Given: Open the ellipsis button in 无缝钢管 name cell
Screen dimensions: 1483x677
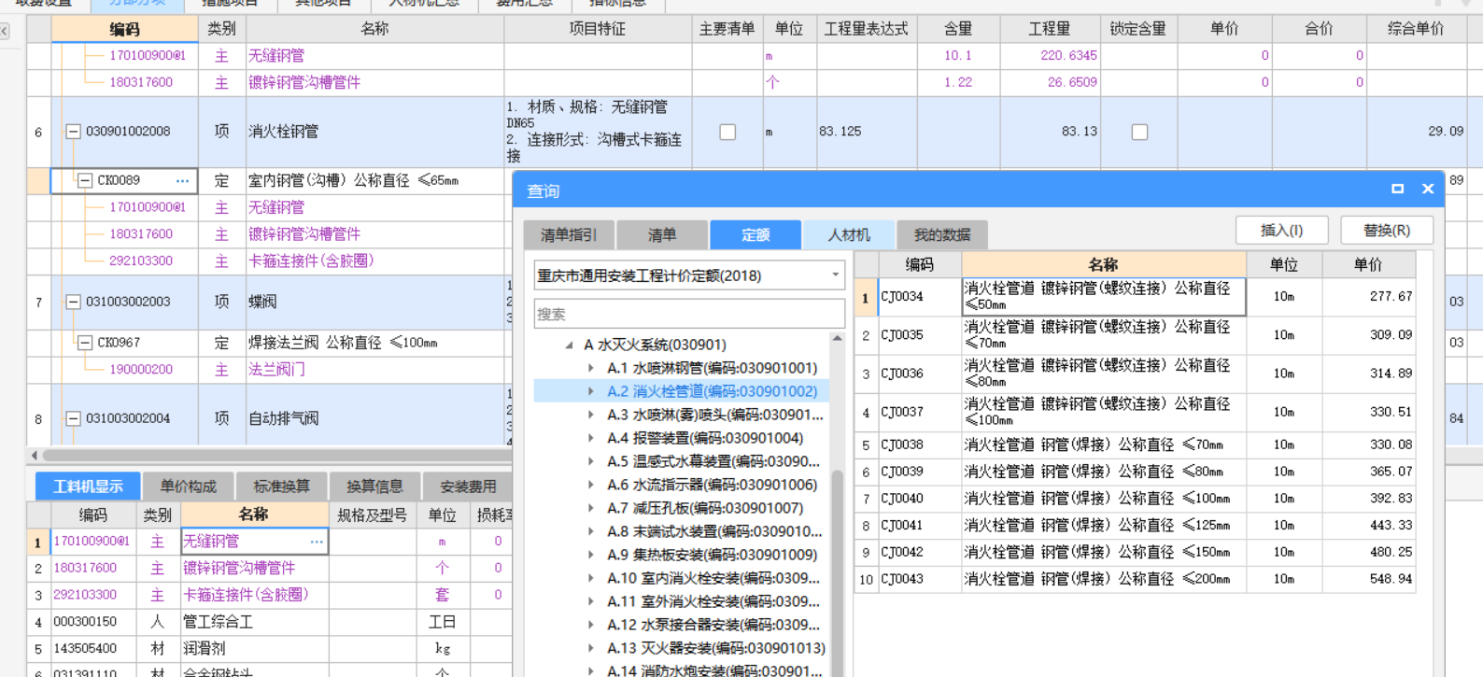Looking at the screenshot, I should [317, 542].
